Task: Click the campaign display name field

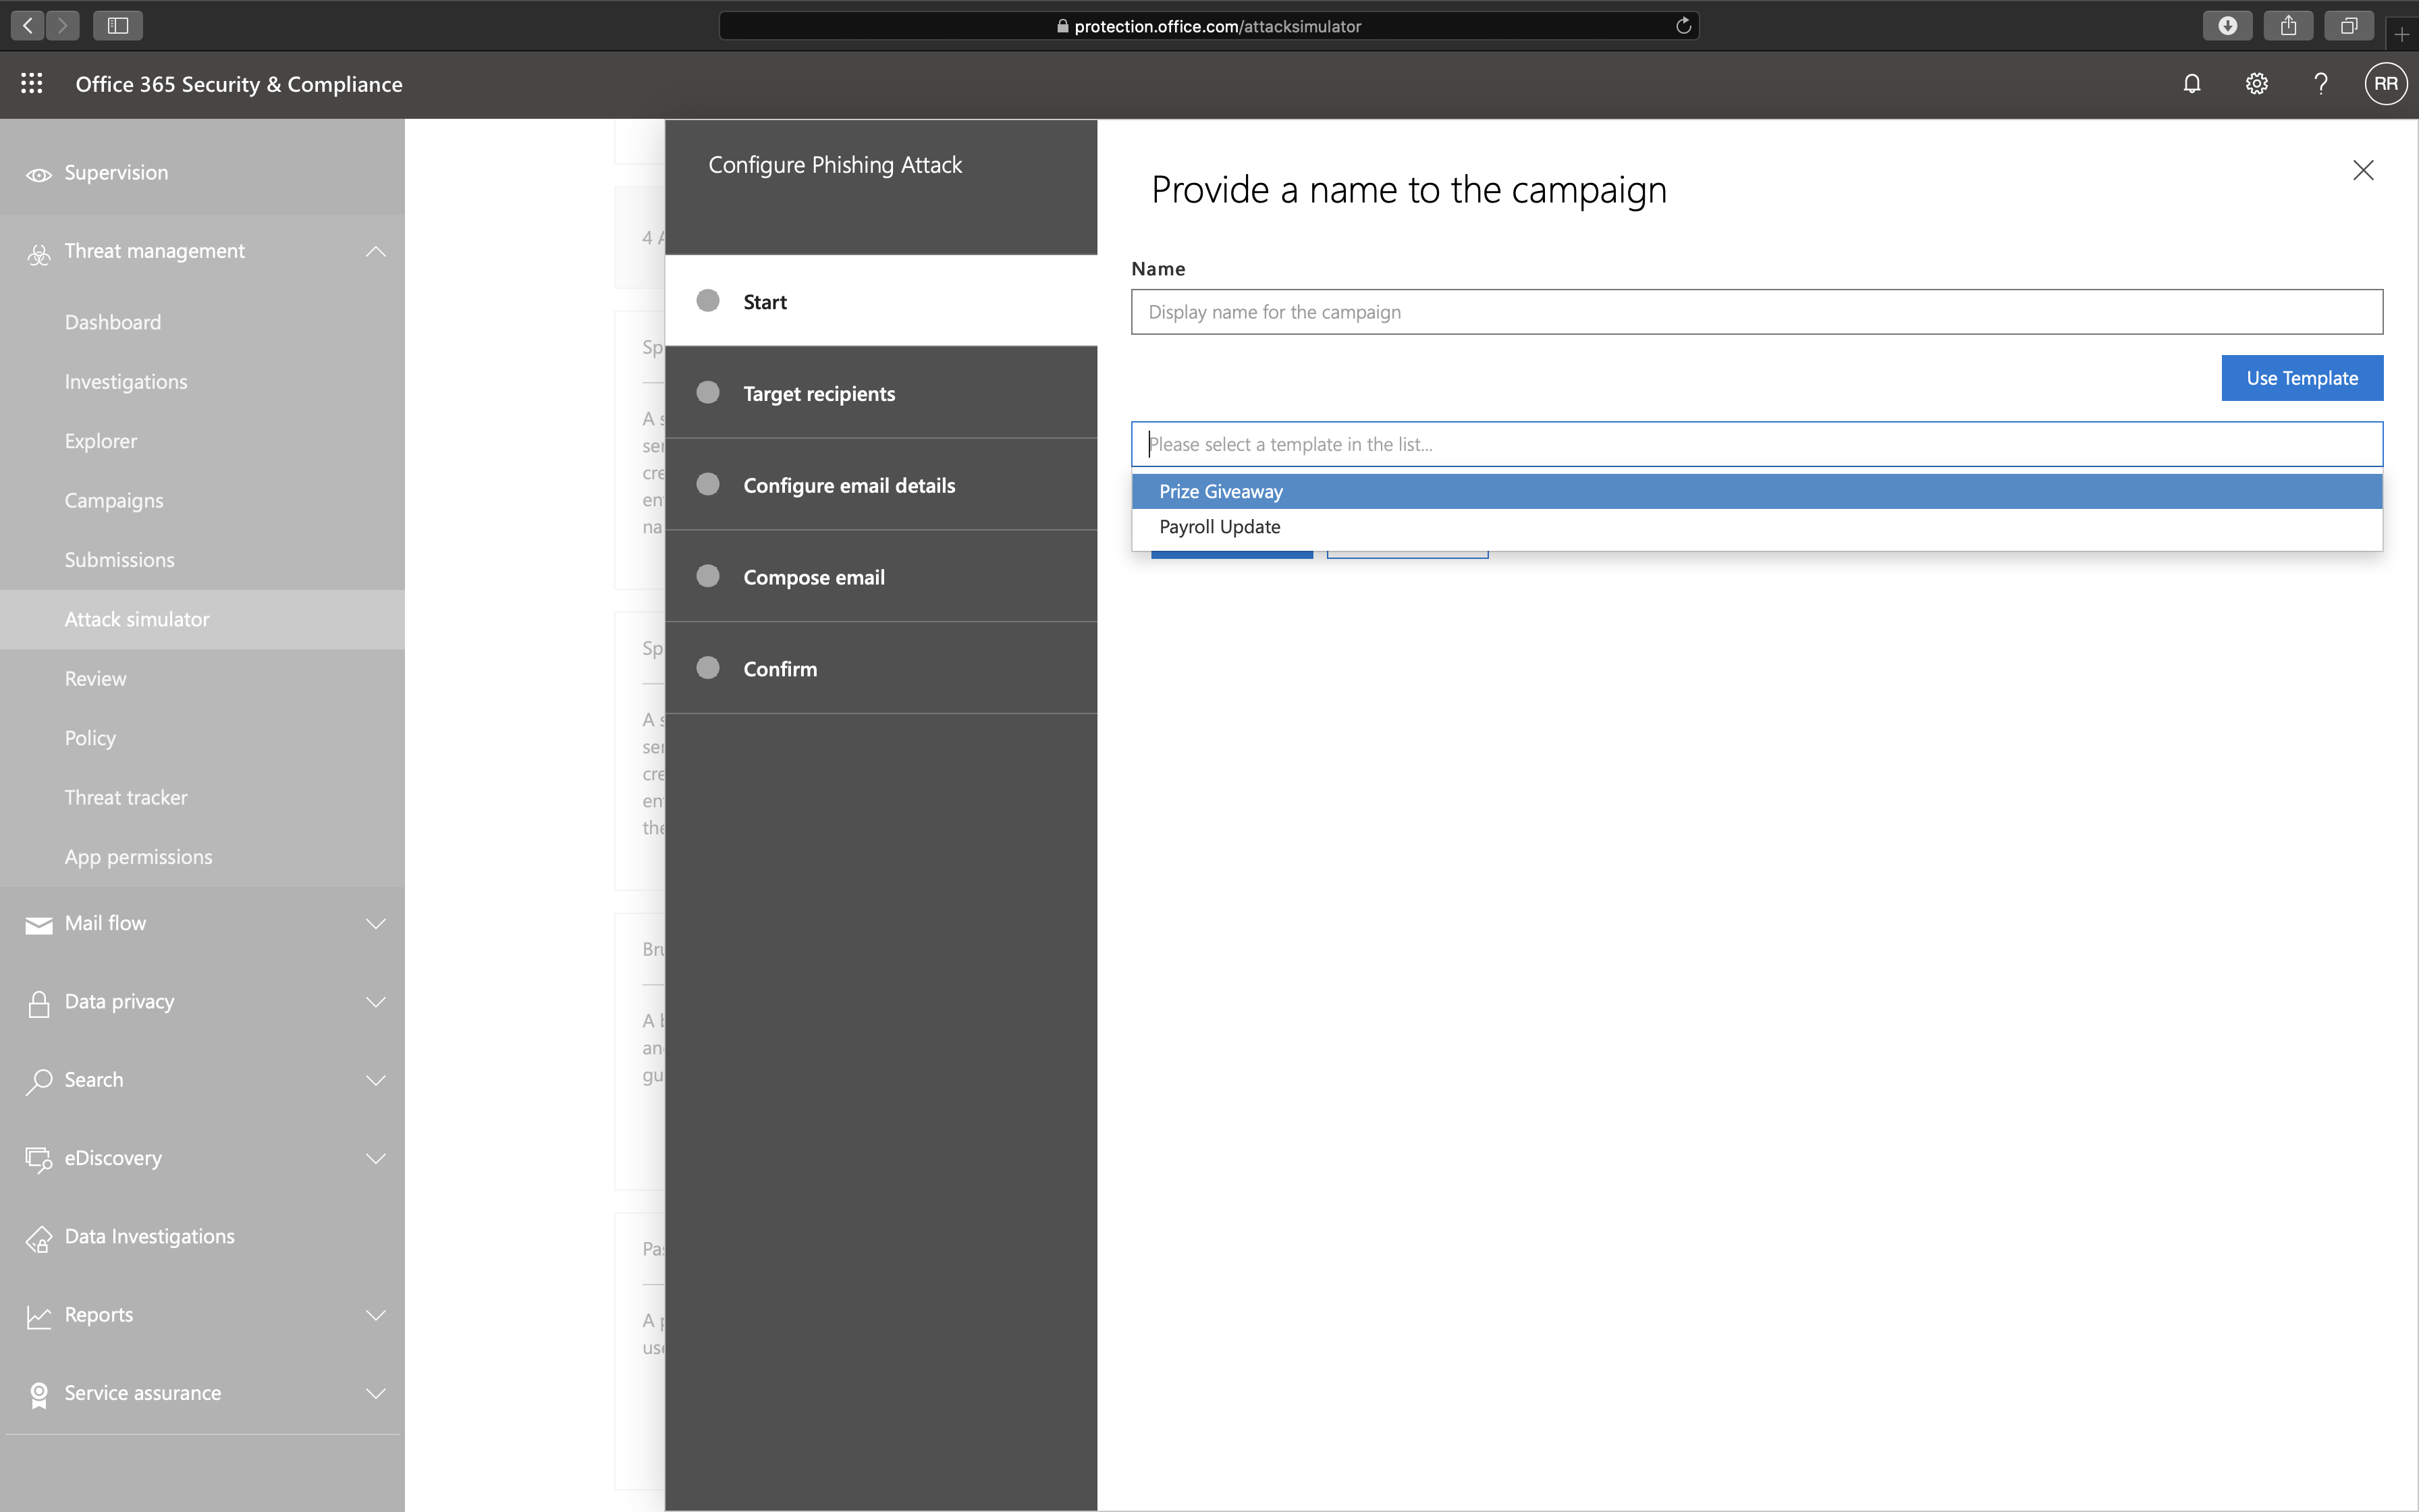Action: coord(1756,312)
